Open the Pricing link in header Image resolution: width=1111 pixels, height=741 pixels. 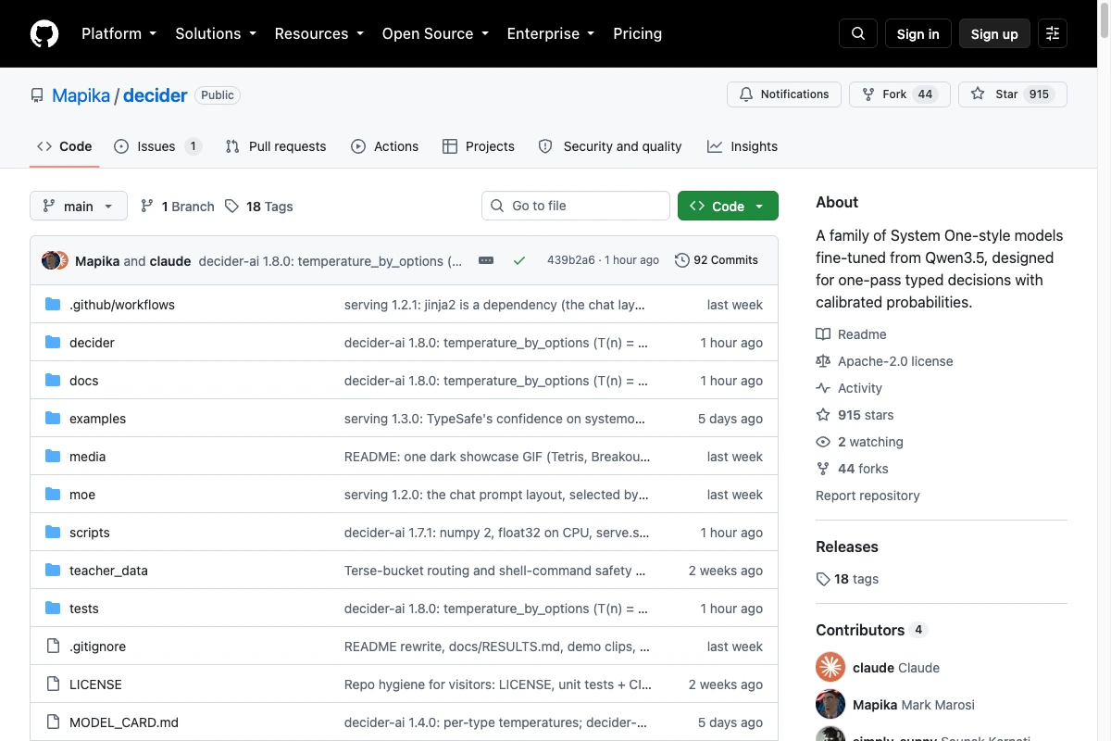point(637,33)
